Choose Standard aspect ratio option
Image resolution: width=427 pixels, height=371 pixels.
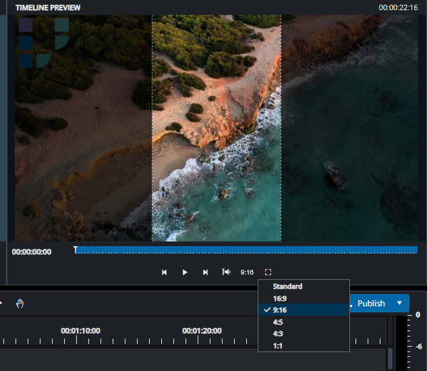(287, 286)
